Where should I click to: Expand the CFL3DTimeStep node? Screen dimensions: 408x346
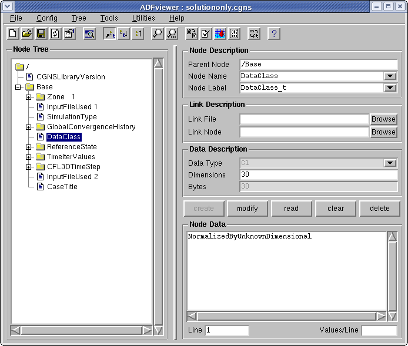29,167
